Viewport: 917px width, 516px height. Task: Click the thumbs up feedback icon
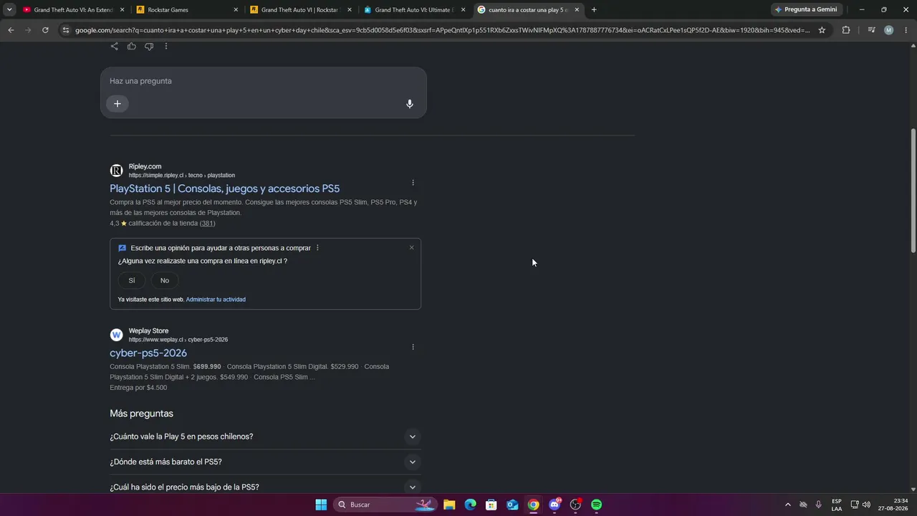132,46
